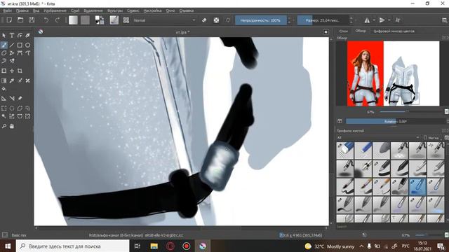
Task: Show hidden system tray icons
Action: 361,246
